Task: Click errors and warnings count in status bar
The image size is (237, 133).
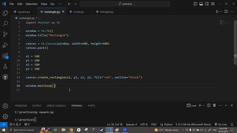Action: point(15,125)
